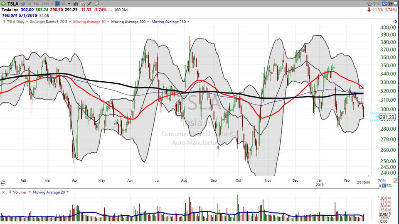Viewport: 399px width, 224px height.
Task: Select the A arithmetic scale option
Action: [380, 186]
